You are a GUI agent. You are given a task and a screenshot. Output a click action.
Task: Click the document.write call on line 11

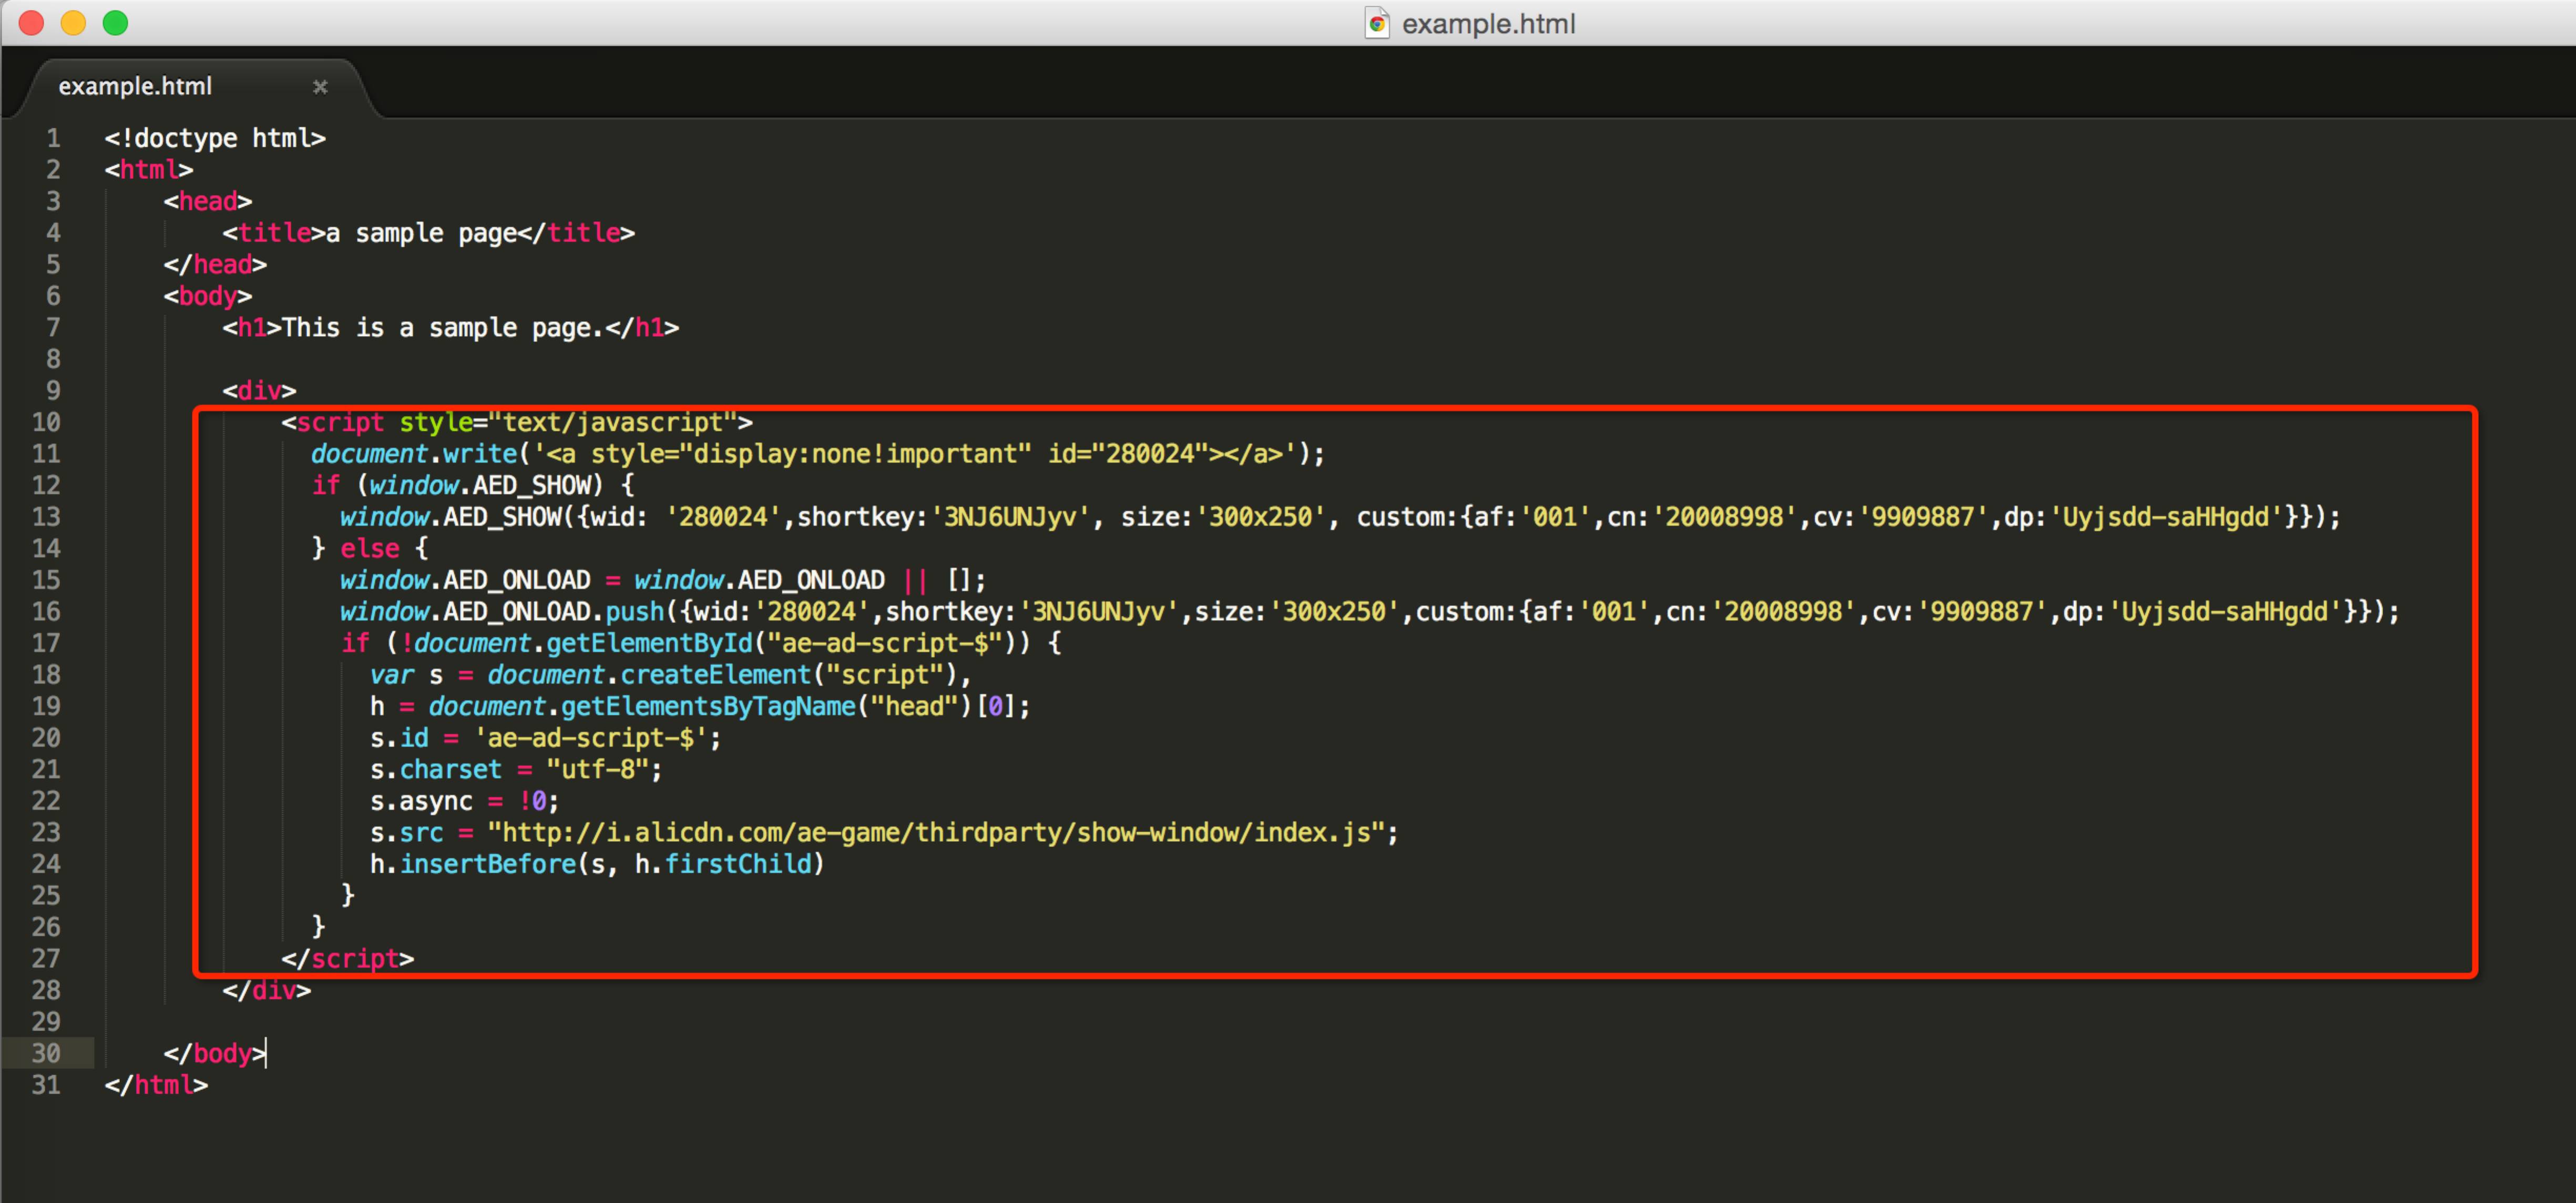(x=414, y=454)
